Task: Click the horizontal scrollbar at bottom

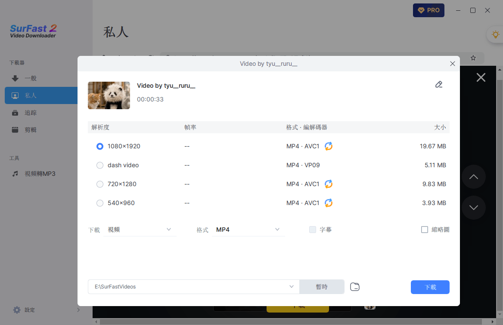Action: pos(291,322)
